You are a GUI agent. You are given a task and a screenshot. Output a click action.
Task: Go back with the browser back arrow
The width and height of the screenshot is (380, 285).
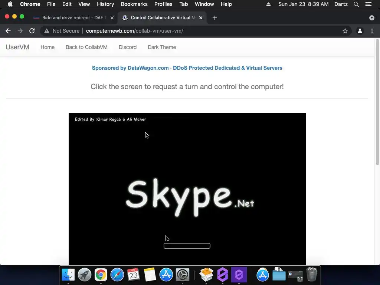pos(8,31)
